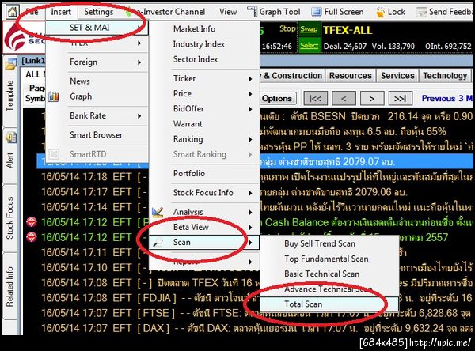This screenshot has width=475, height=351.
Task: Choose Market Info entry
Action: point(194,28)
